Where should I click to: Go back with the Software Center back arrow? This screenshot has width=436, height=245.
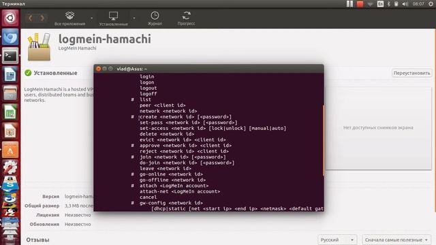click(30, 18)
